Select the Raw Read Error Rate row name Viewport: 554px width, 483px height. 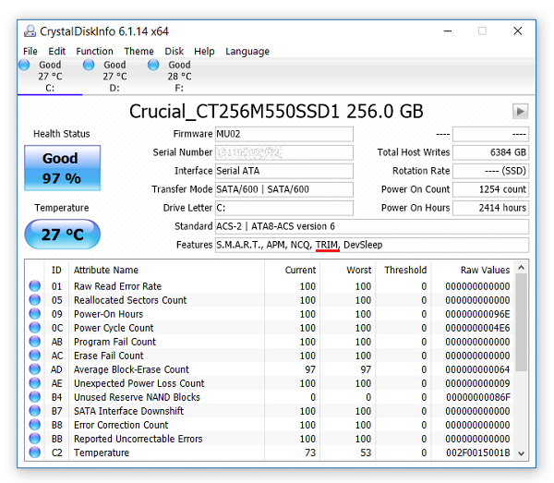117,286
